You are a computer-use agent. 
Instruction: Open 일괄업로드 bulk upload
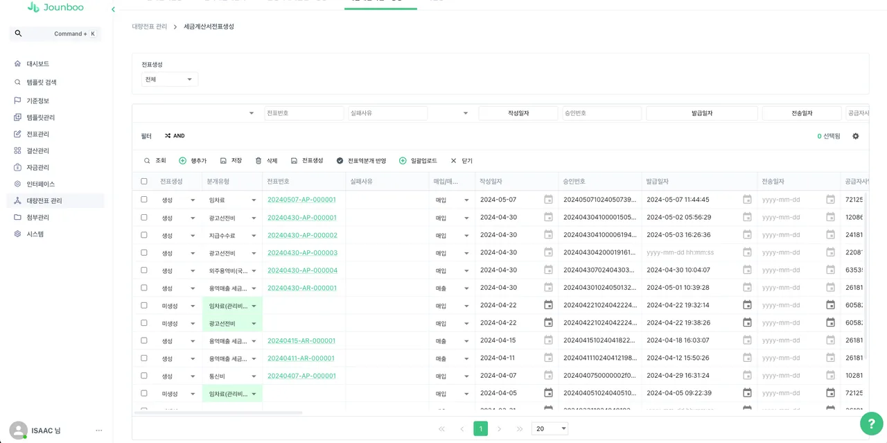[x=418, y=161]
